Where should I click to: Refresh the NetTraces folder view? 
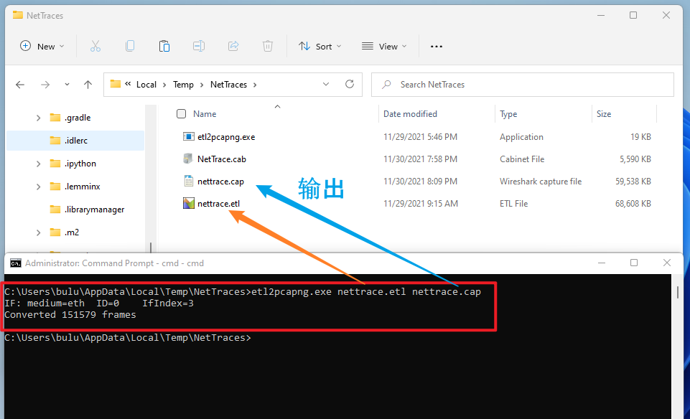350,84
